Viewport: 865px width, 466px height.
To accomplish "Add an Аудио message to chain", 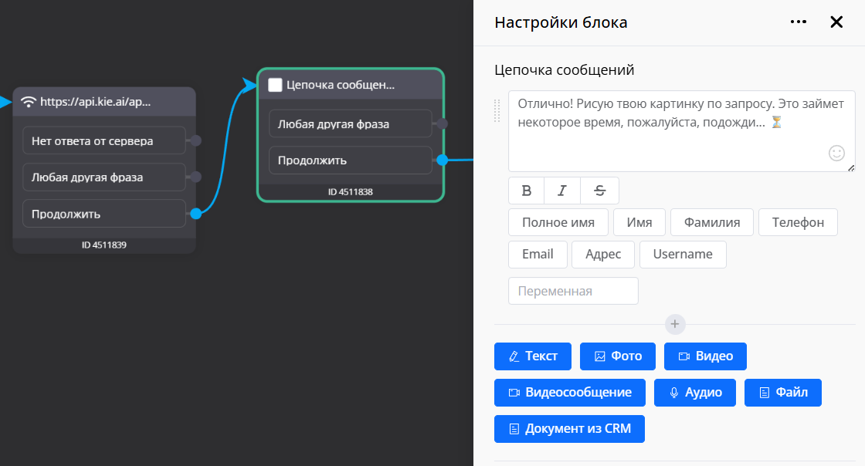I will 695,393.
